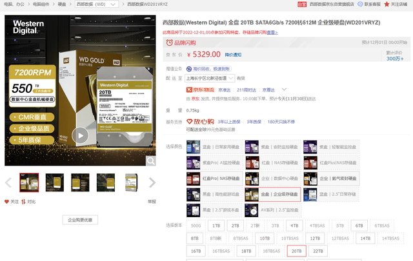Select the 18TB version
The height and width of the screenshot is (261, 413).
(x=247, y=251)
